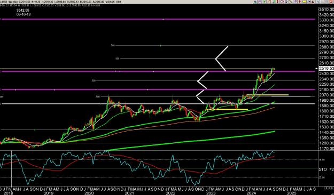Select the lower yellow line near 1820
This screenshot has height=195, width=334.
(227, 109)
